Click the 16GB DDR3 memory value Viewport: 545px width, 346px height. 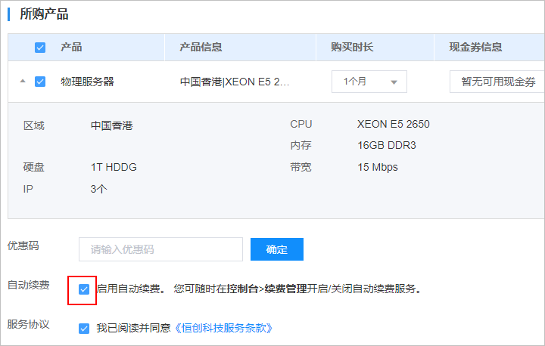click(x=387, y=145)
